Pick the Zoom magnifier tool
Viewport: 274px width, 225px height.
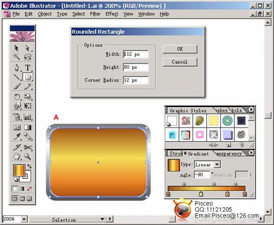click(27, 156)
